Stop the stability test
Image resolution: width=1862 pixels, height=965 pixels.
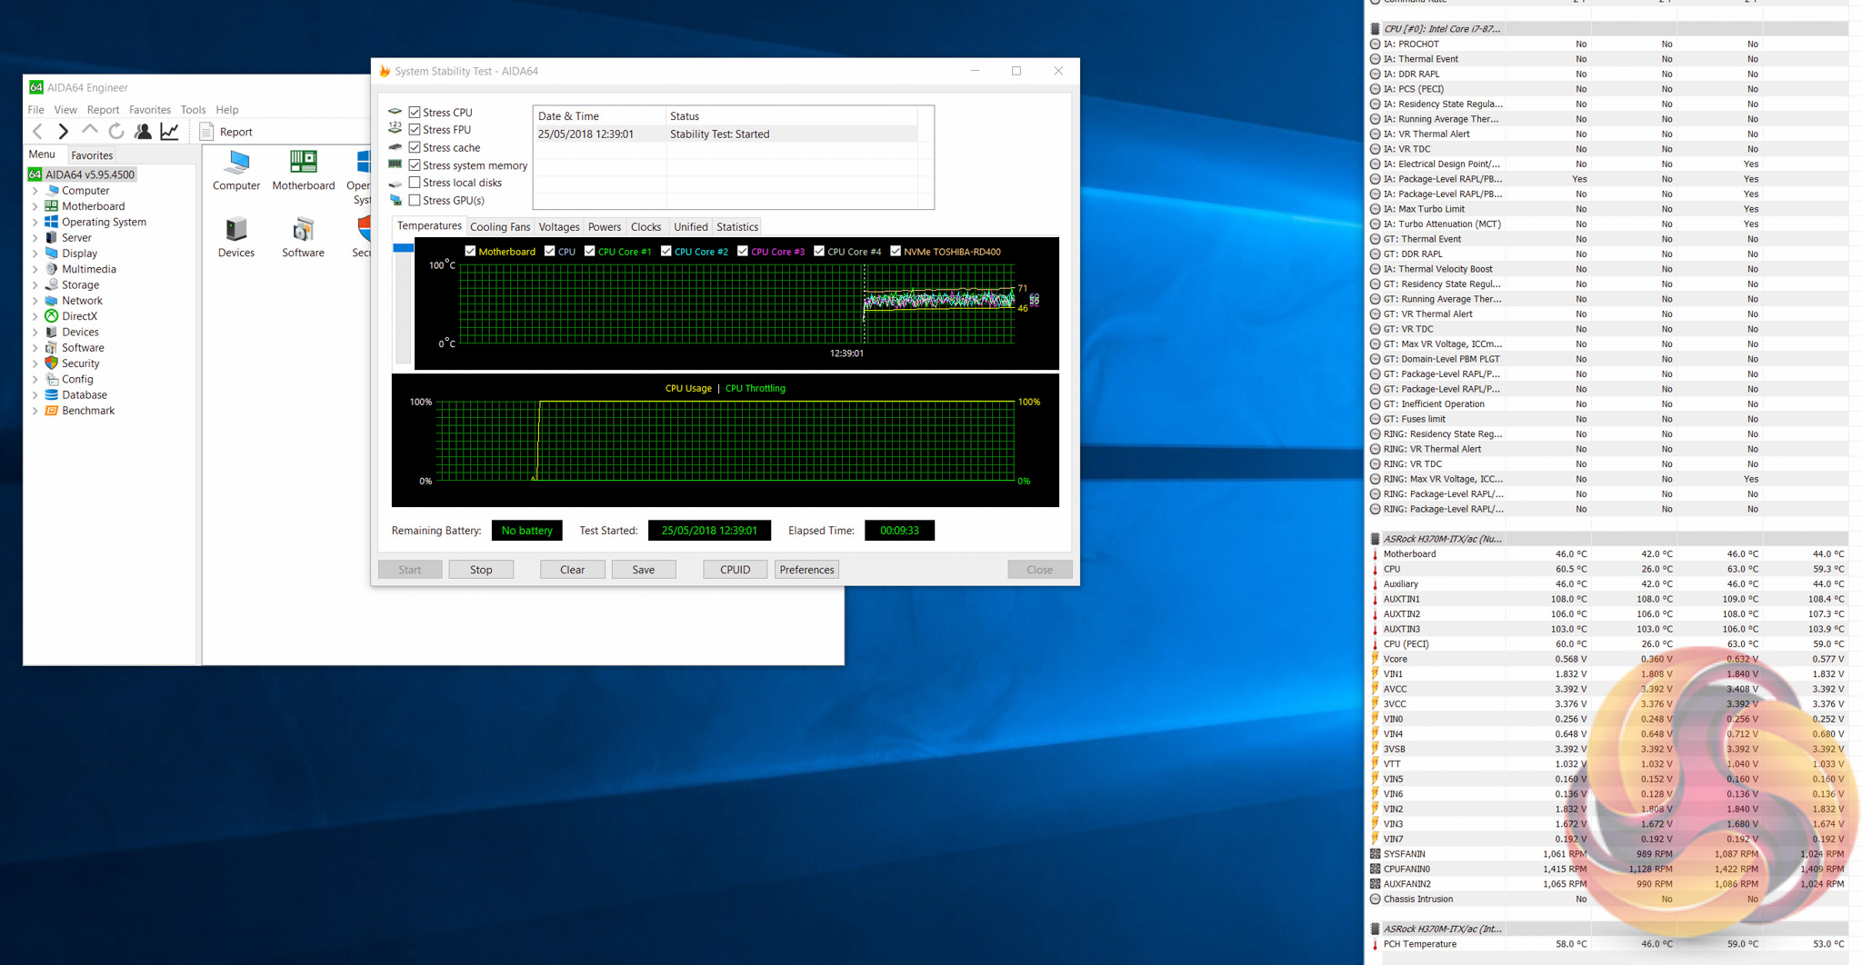[481, 570]
